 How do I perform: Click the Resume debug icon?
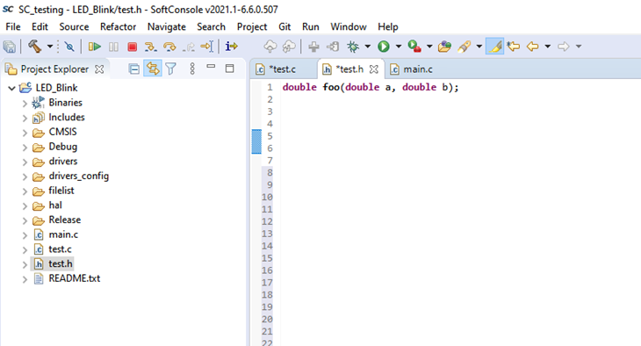coord(95,47)
